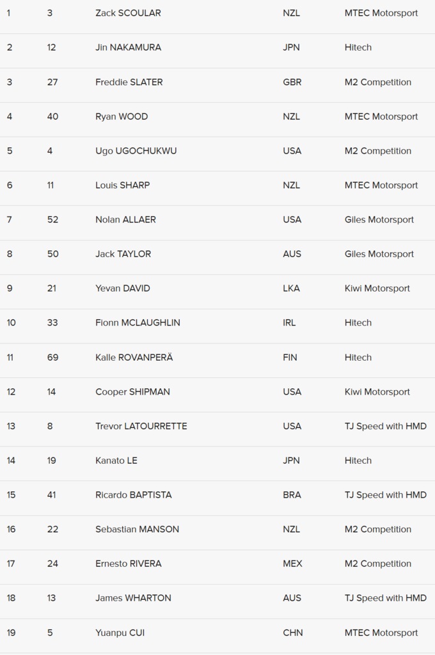Select Ugo UGOCHUKWU's name

136,151
